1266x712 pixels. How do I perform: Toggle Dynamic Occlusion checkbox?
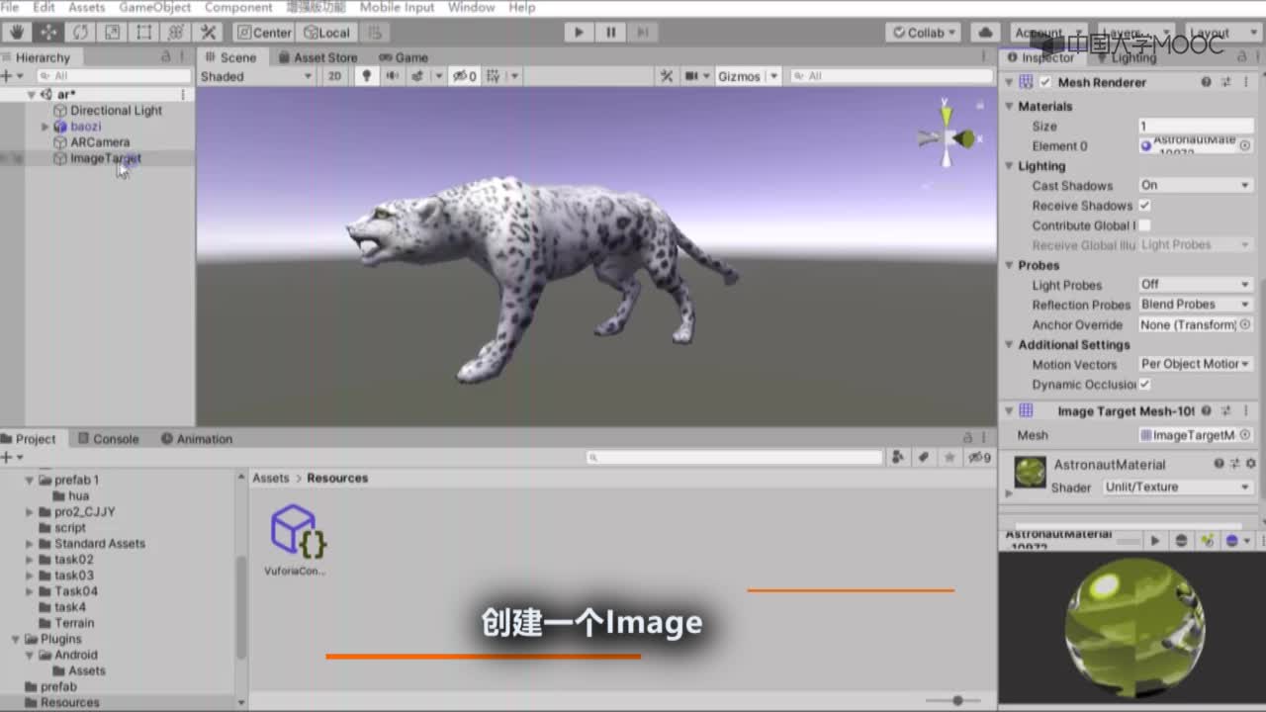point(1144,384)
